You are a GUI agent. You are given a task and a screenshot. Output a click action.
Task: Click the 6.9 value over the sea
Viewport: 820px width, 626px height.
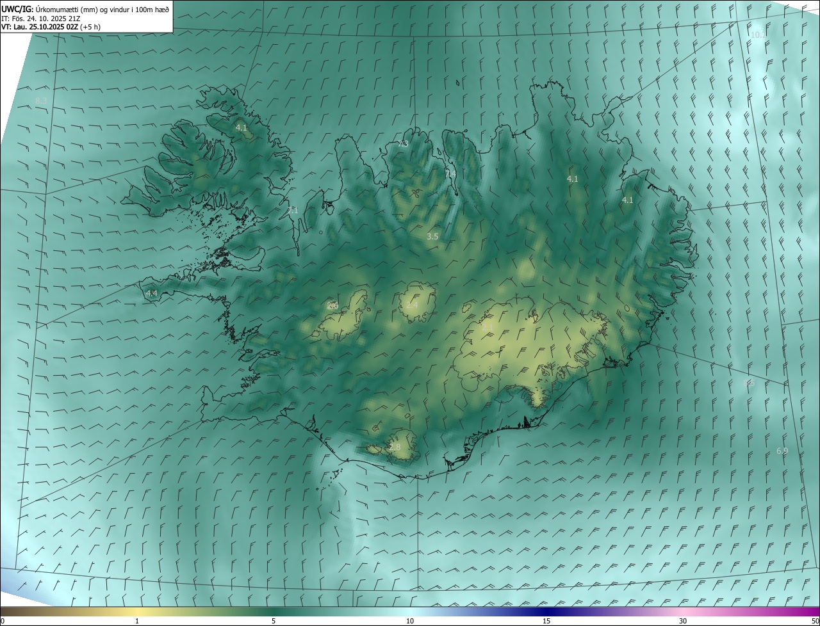coord(782,451)
